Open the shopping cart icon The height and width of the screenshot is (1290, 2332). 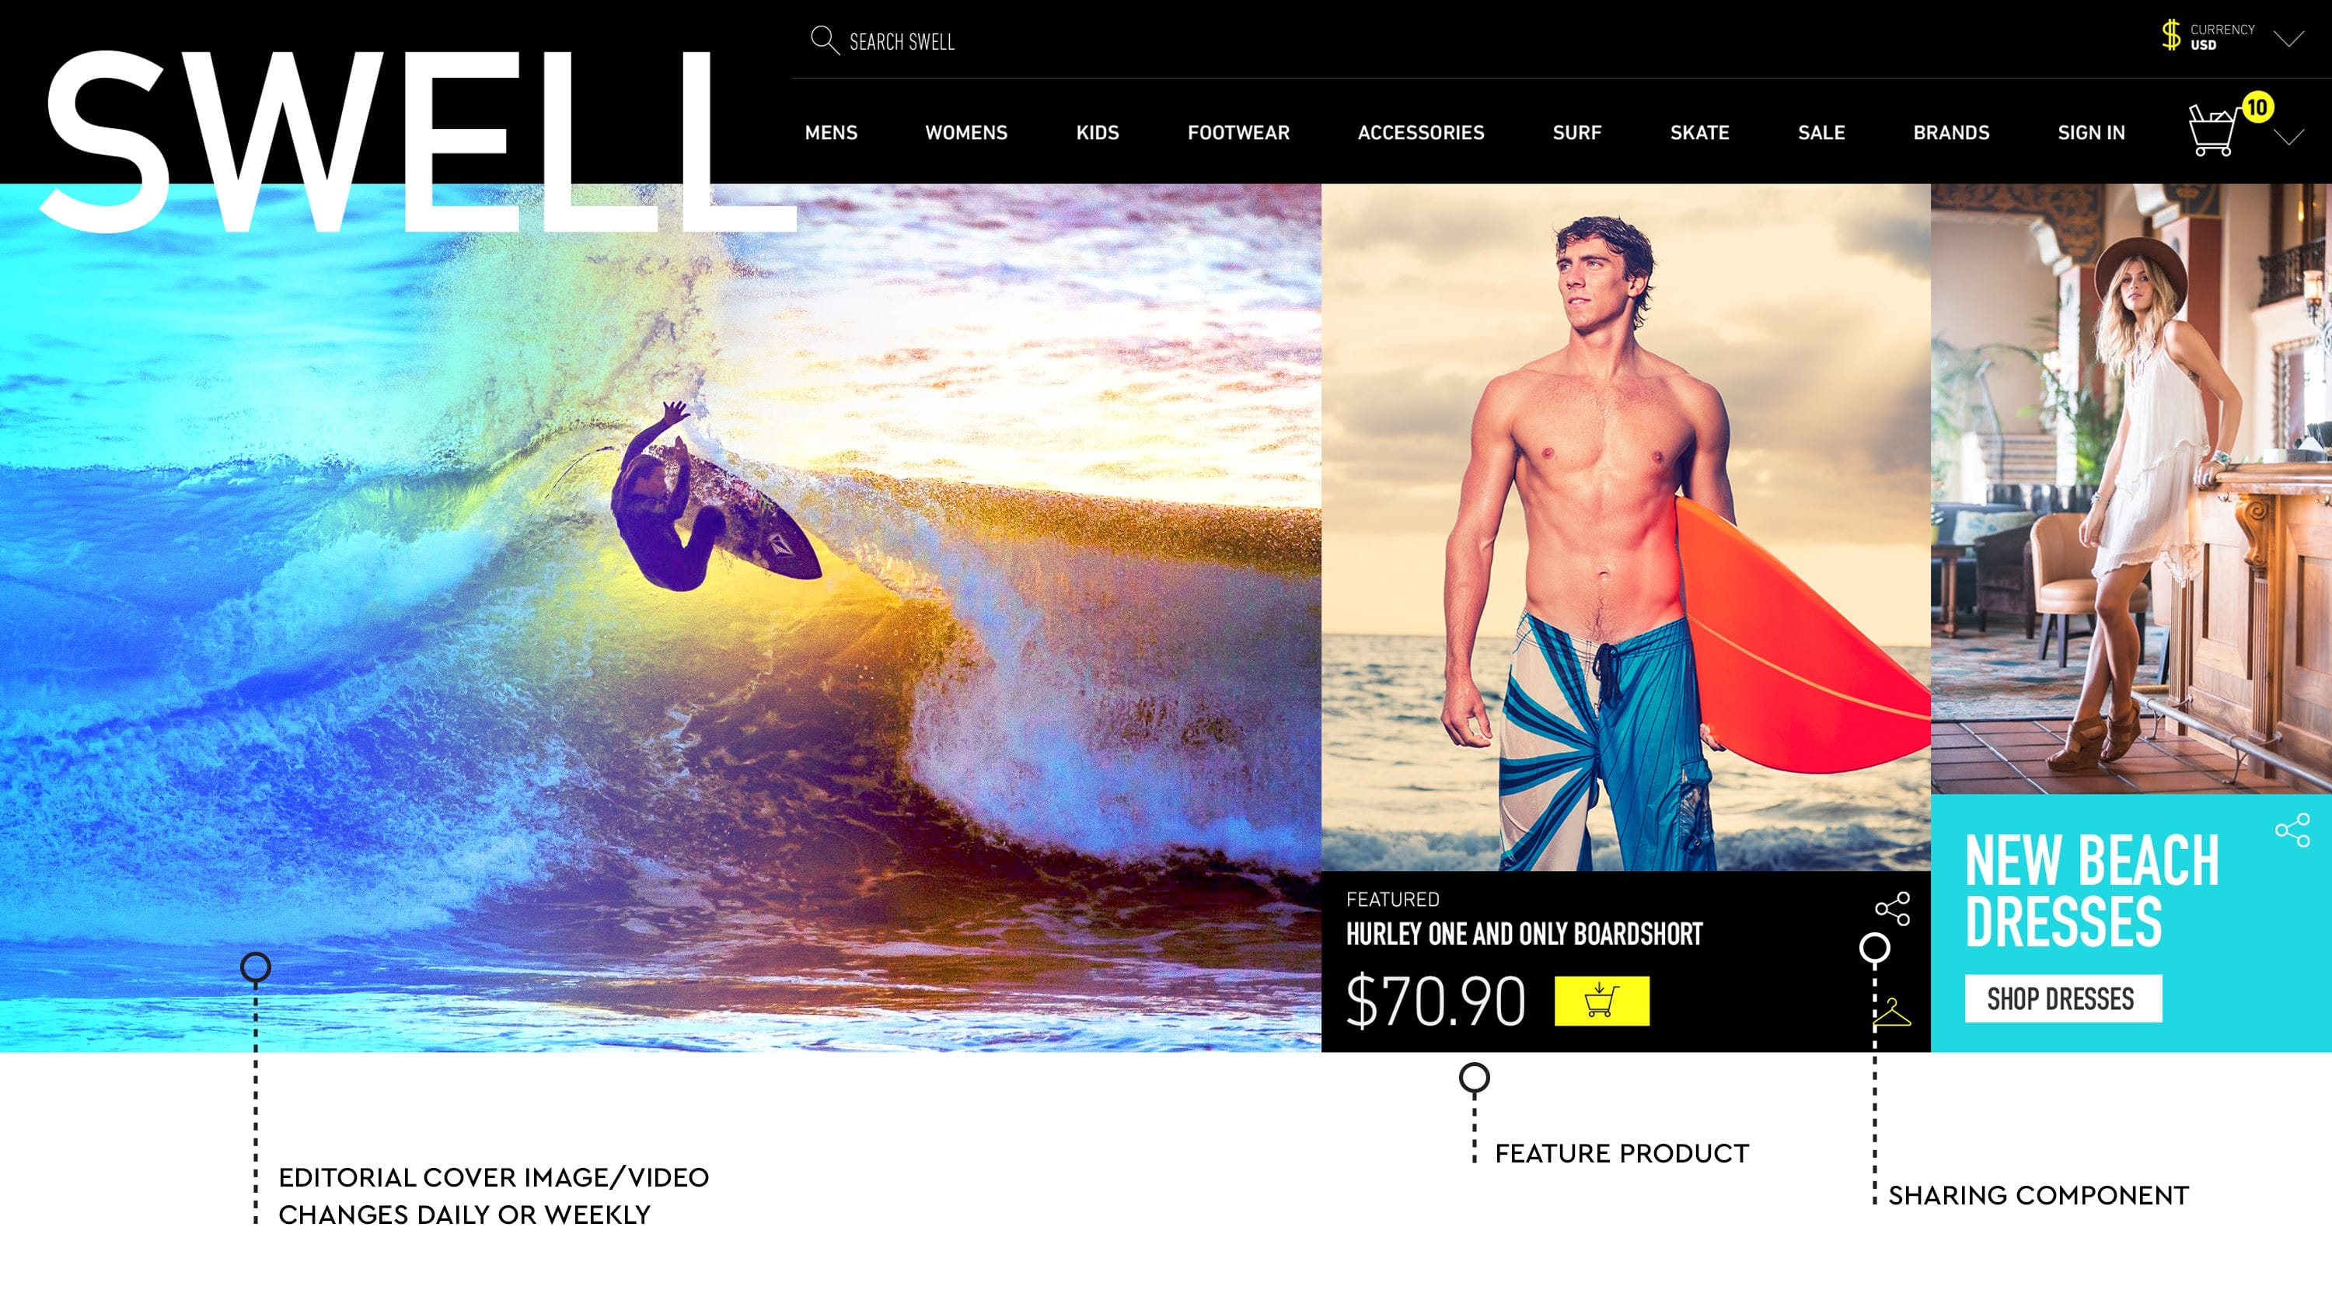pyautogui.click(x=2212, y=131)
